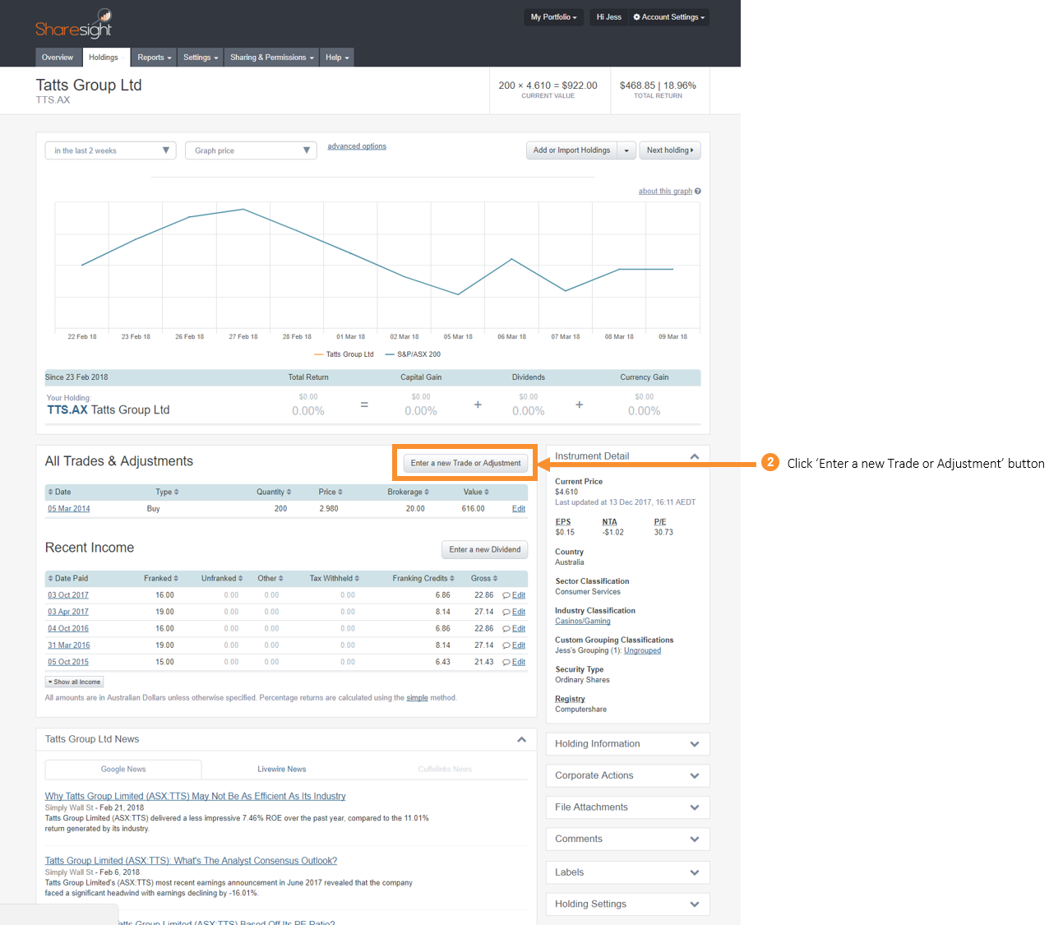Open the arrow beside Add or Import Holdings
The width and height of the screenshot is (1063, 925).
point(626,150)
